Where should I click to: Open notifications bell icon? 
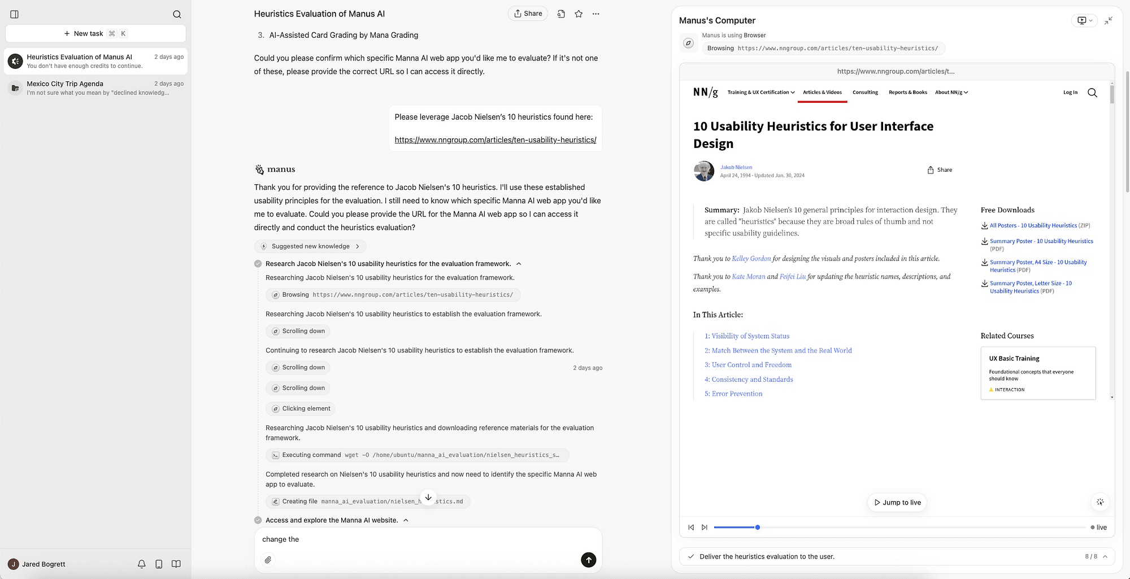pyautogui.click(x=142, y=564)
